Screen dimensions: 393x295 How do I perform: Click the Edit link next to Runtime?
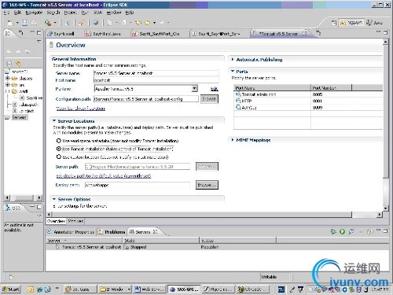(x=215, y=89)
